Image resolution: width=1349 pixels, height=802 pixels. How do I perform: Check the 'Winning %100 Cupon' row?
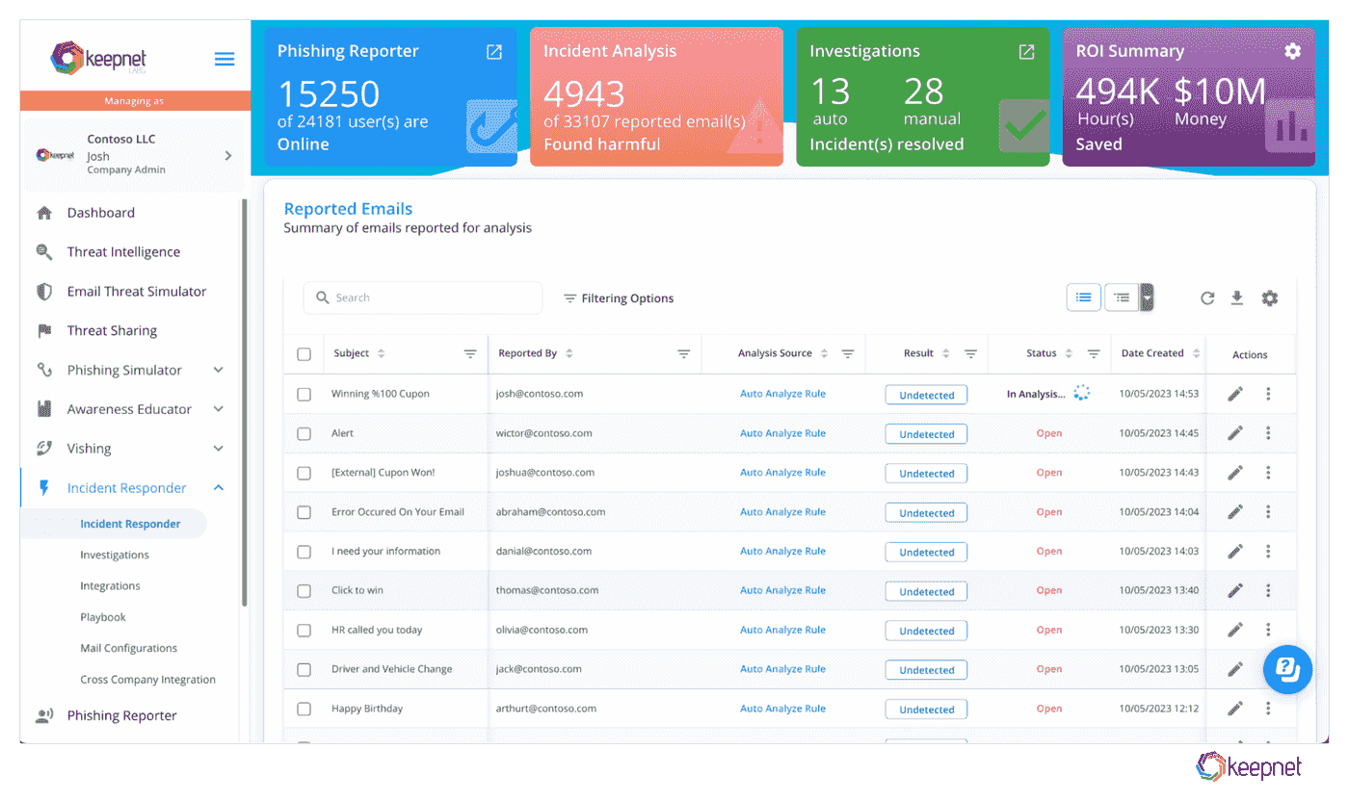[304, 394]
